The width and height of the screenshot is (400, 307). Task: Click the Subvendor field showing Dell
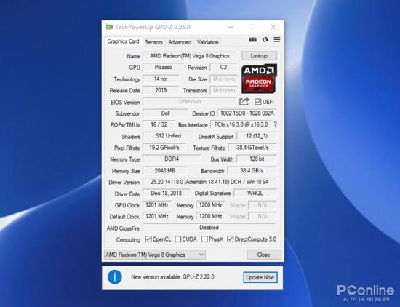(165, 113)
